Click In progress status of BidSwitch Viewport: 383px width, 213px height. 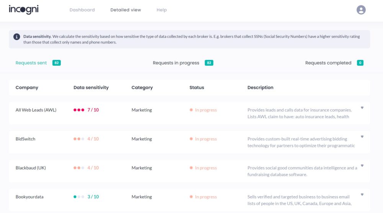(x=203, y=139)
